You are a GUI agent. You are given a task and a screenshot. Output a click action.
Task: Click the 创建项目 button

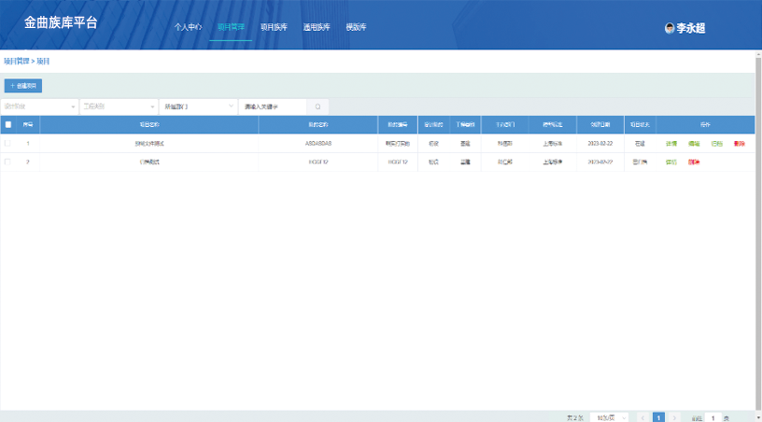pos(22,86)
